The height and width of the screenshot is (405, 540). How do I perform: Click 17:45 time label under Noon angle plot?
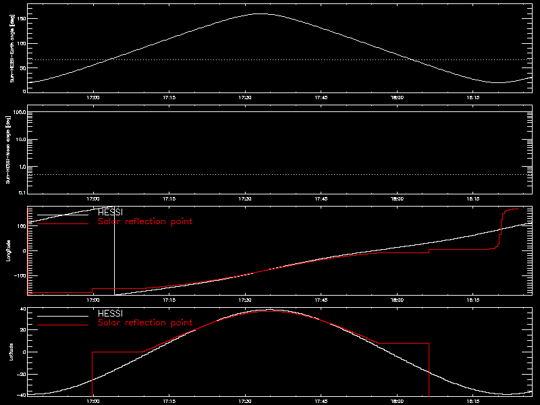pos(321,199)
